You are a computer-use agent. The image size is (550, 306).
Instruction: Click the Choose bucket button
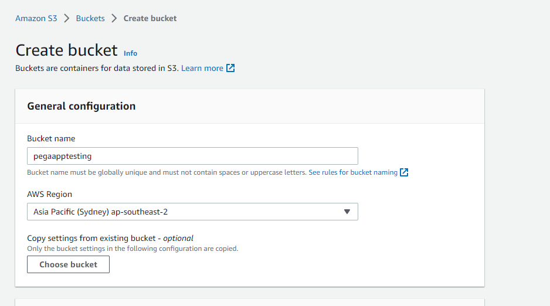click(x=69, y=264)
